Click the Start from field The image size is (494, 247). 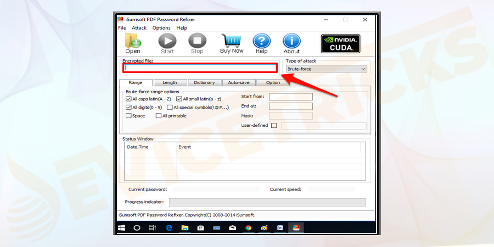pos(291,97)
